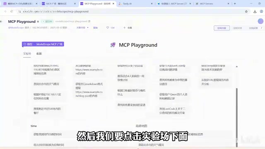Viewport: 265px width, 149px height.
Task: Click the back arrow beside MCP Playground title
Action: coord(1,22)
